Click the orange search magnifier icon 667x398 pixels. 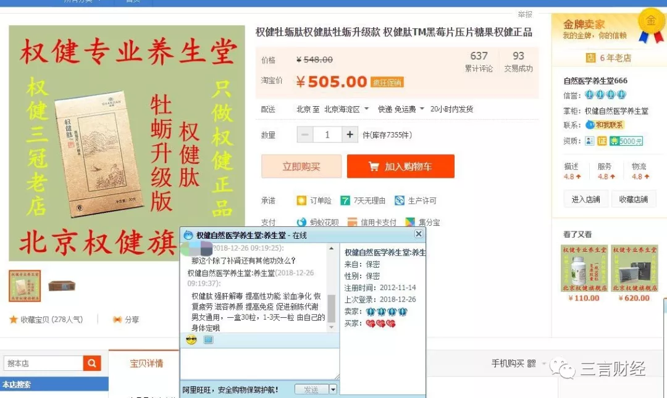click(92, 363)
